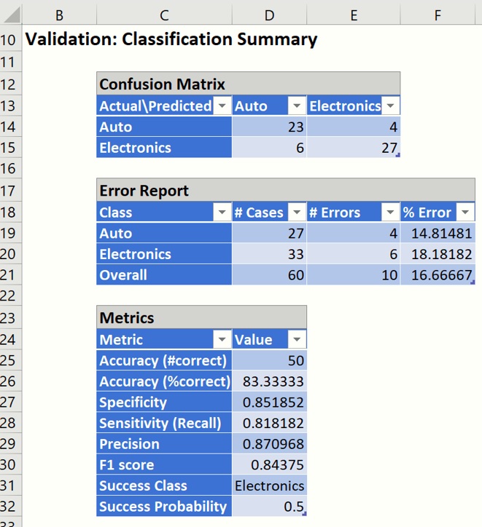The width and height of the screenshot is (482, 527).
Task: Open the Auto column header filter dropdown
Action: (297, 106)
